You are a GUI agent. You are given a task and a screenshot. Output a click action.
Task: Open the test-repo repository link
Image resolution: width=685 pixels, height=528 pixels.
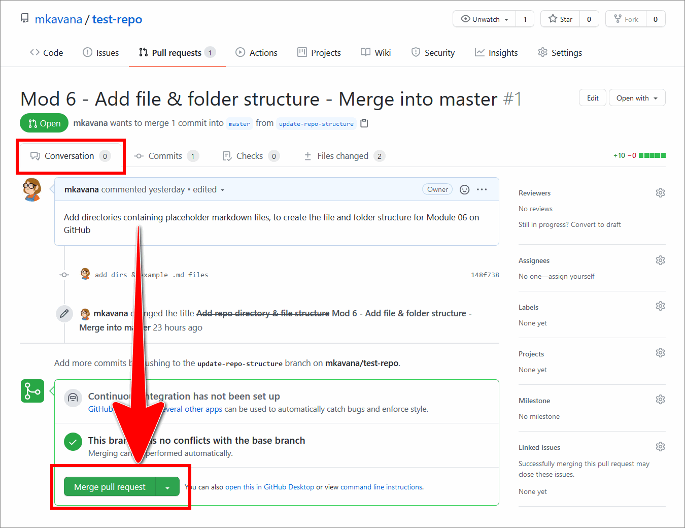tap(117, 19)
